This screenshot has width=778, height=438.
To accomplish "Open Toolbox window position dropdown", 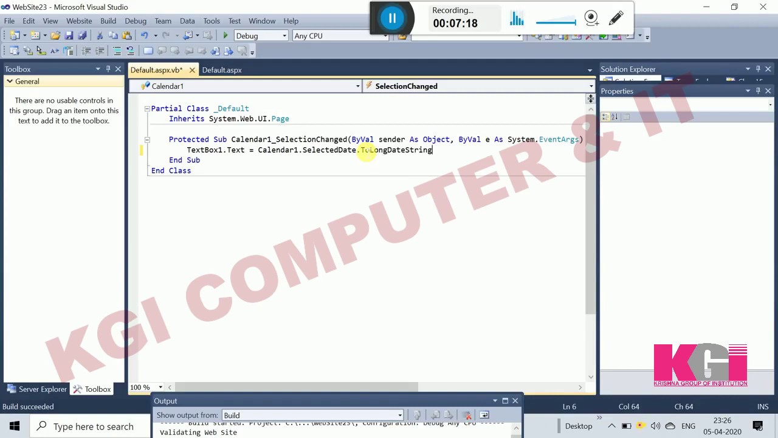I will click(x=98, y=69).
